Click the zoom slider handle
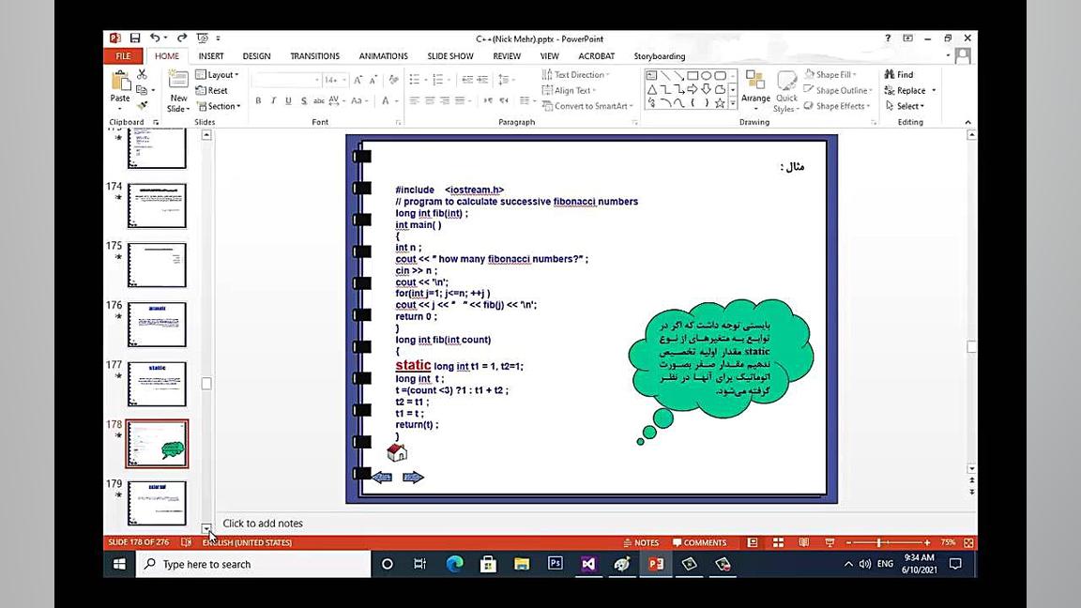1081x608 pixels. pyautogui.click(x=879, y=542)
